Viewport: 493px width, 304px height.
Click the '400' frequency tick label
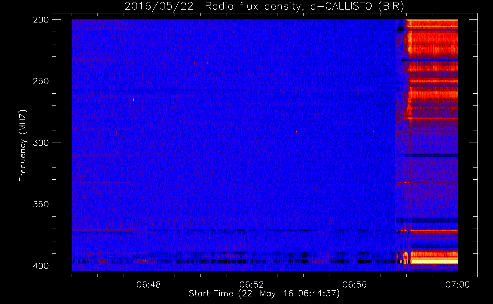point(41,266)
